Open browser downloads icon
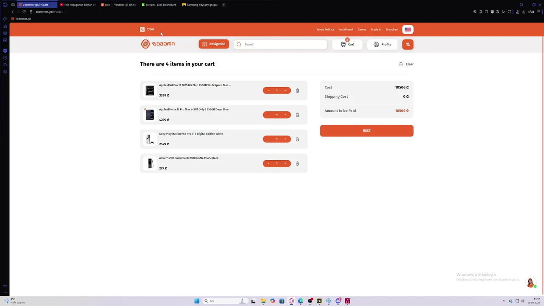 pos(524,12)
